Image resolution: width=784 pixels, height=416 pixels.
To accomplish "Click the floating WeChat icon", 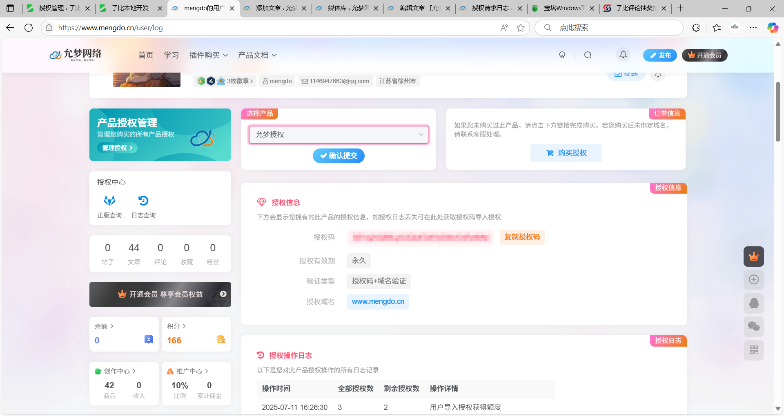I will tap(754, 326).
